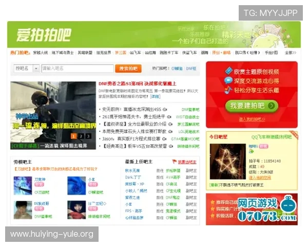Open Dark.丁丁 in newest moderators list
Viewport: 308px width, 247px height.
click(133, 177)
